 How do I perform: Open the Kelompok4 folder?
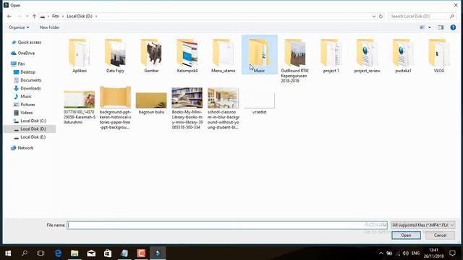[187, 56]
